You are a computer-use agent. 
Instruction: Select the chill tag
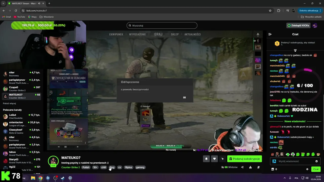(x=104, y=167)
